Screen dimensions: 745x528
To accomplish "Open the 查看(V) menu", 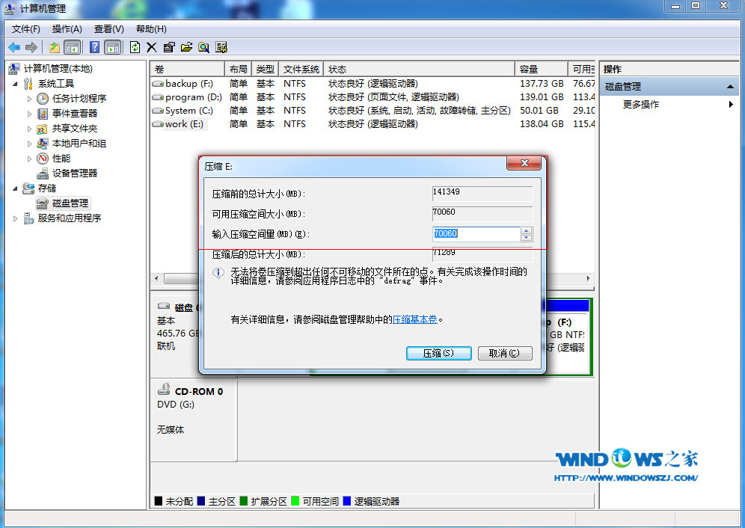I will [107, 28].
